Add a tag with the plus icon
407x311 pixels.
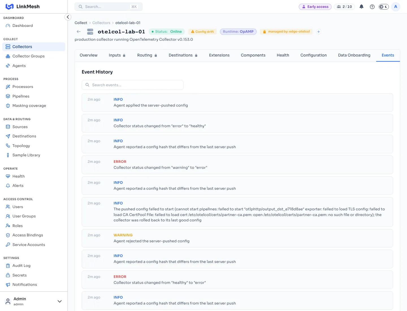pos(319,32)
